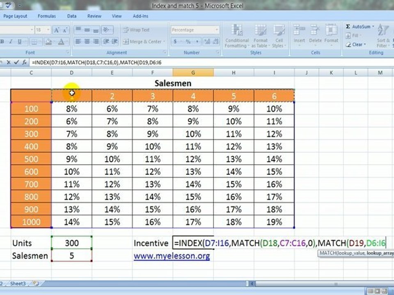The width and height of the screenshot is (394, 295).
Task: Toggle Underline formatting
Action: point(20,42)
